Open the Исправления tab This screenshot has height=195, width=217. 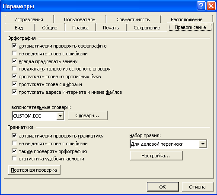[29, 19]
